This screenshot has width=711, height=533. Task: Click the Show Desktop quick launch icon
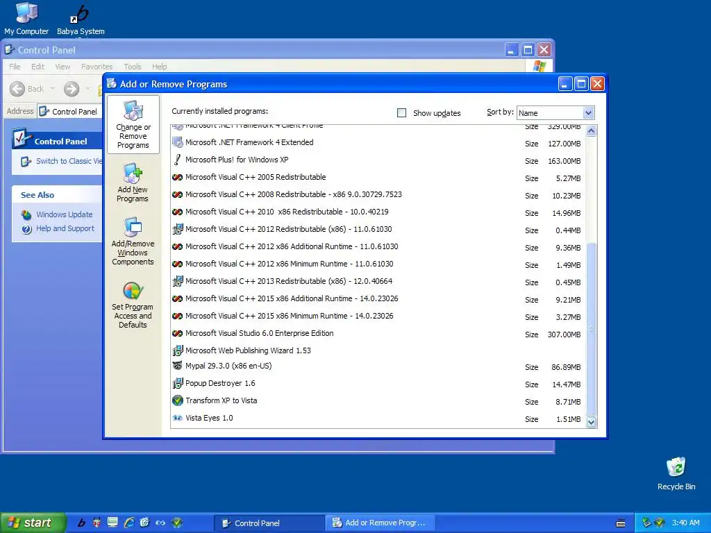click(112, 523)
